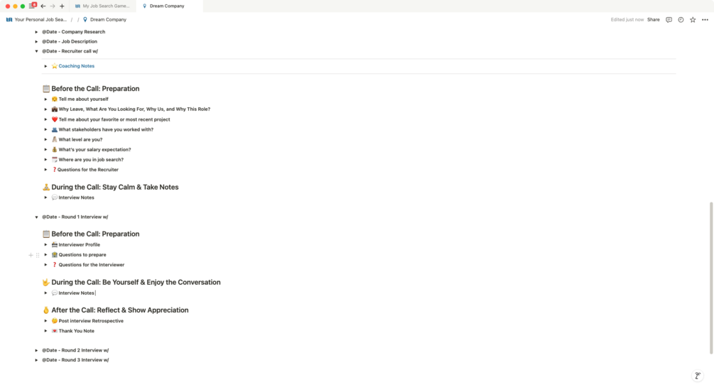Viewport: 714px width, 392px height.
Task: Click the heart emoji on favorite project row
Action: point(54,119)
